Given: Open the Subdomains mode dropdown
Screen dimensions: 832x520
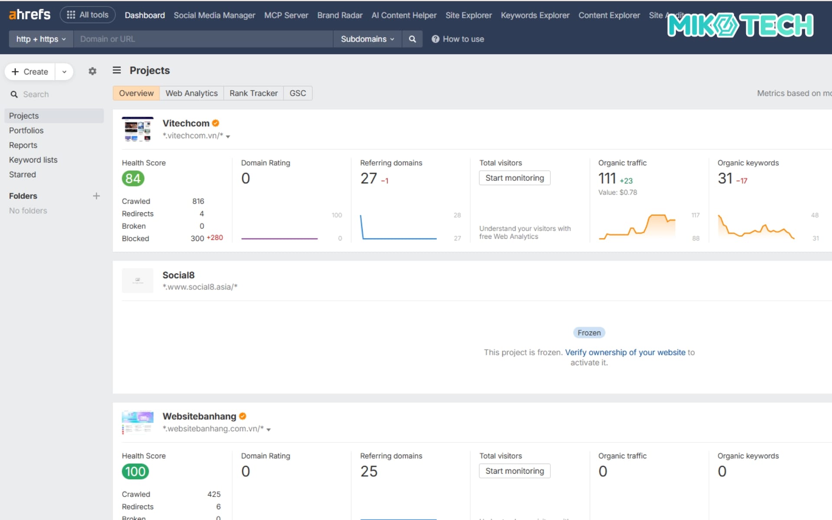Looking at the screenshot, I should coord(367,39).
